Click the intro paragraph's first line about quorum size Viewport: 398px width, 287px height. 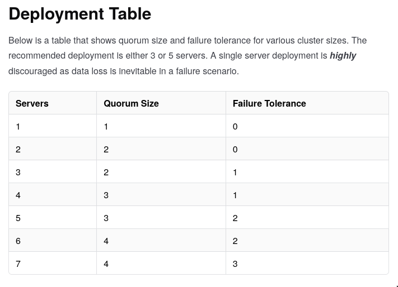tap(188, 40)
